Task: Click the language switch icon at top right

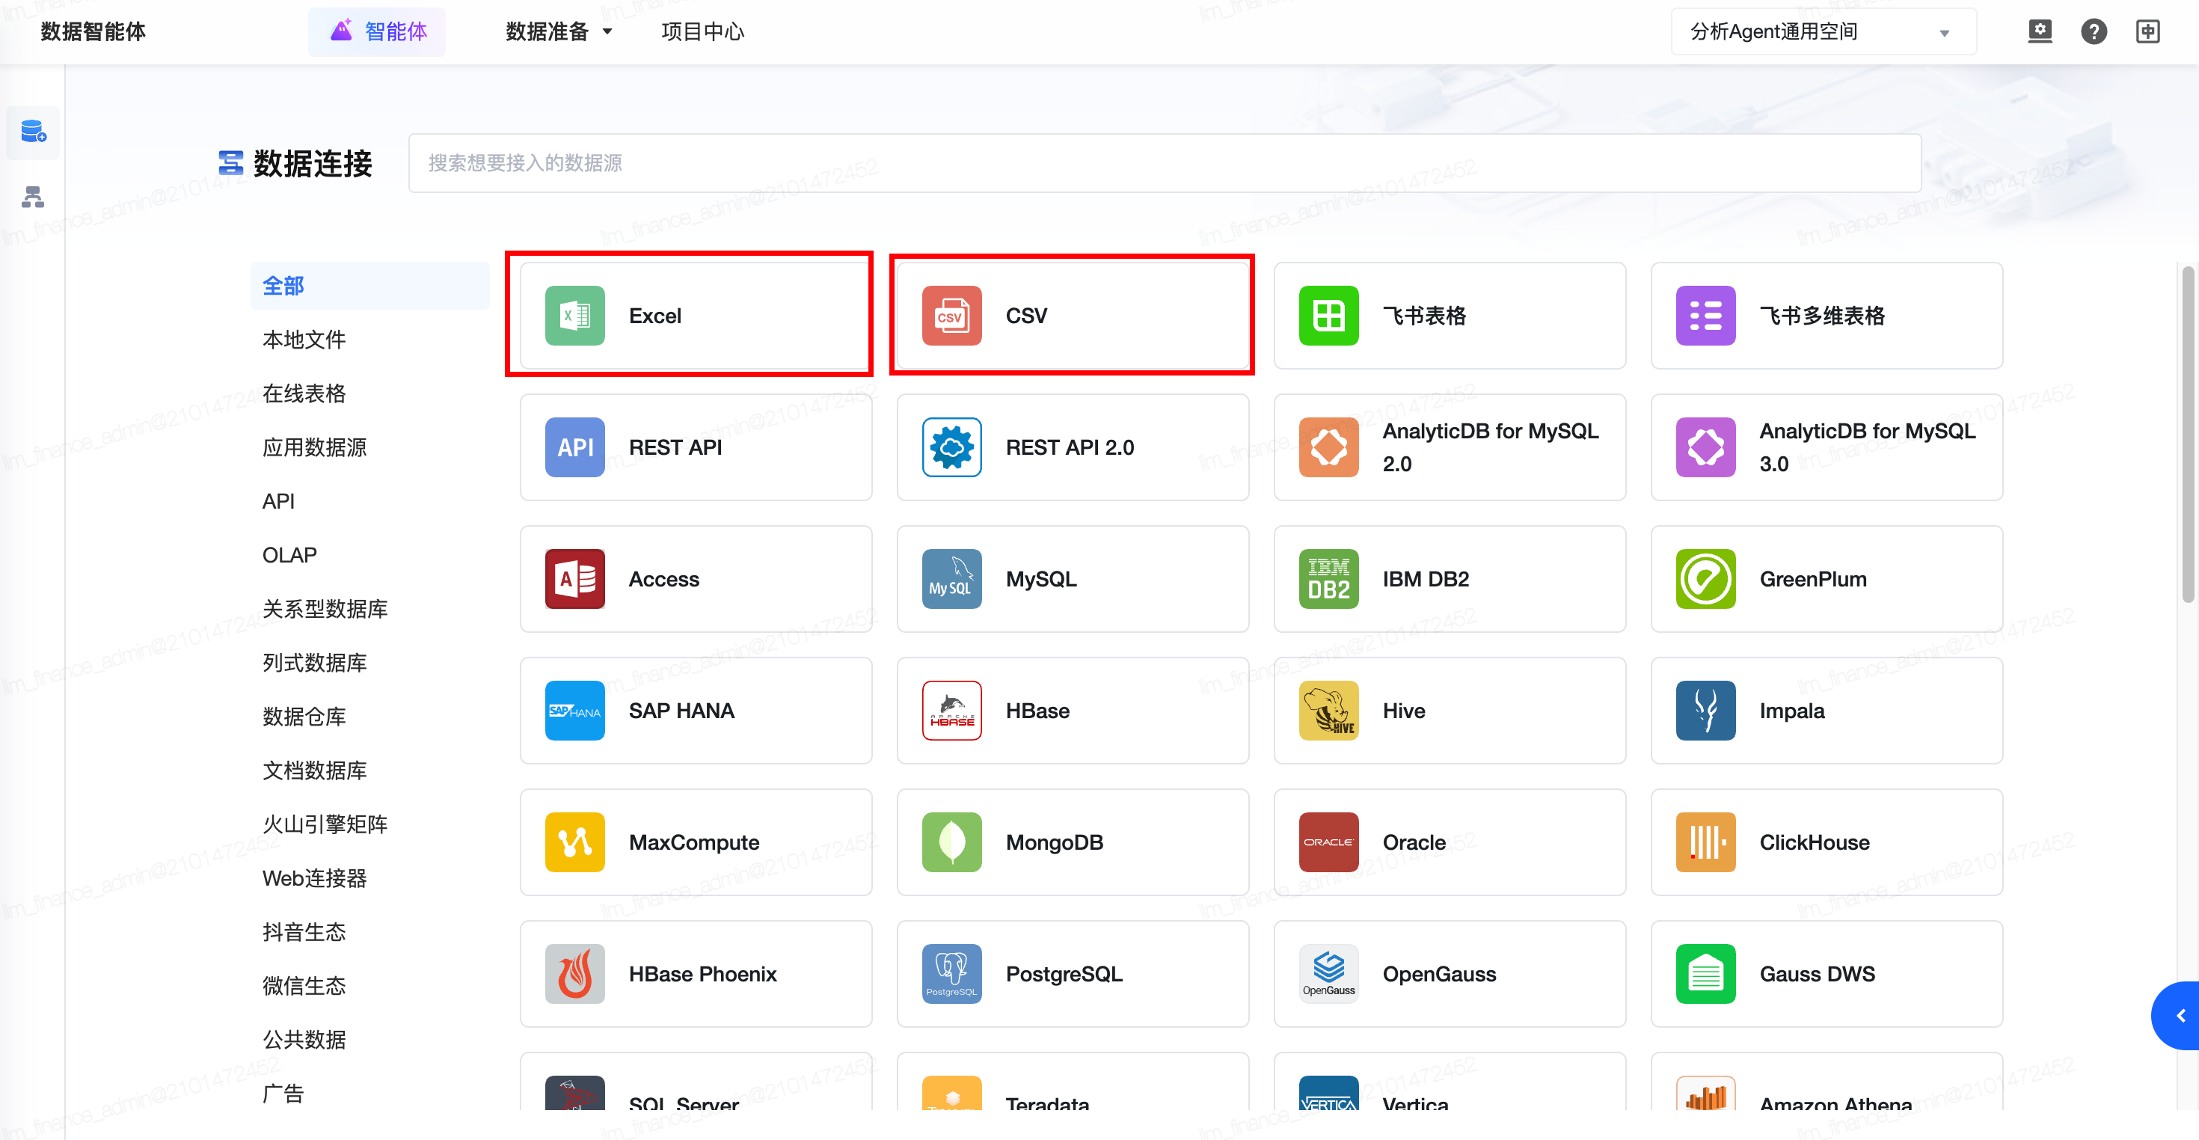Action: (2147, 31)
